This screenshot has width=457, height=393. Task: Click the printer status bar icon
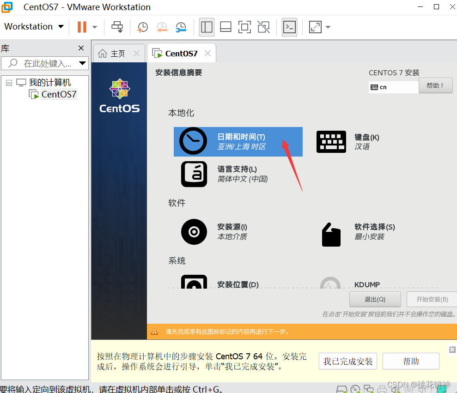point(382,389)
